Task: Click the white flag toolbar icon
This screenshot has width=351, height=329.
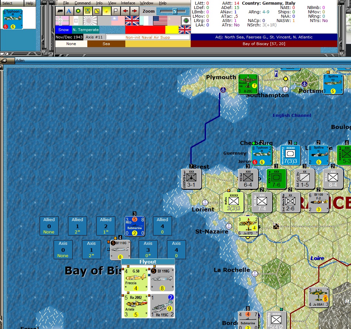Action: tap(116, 11)
